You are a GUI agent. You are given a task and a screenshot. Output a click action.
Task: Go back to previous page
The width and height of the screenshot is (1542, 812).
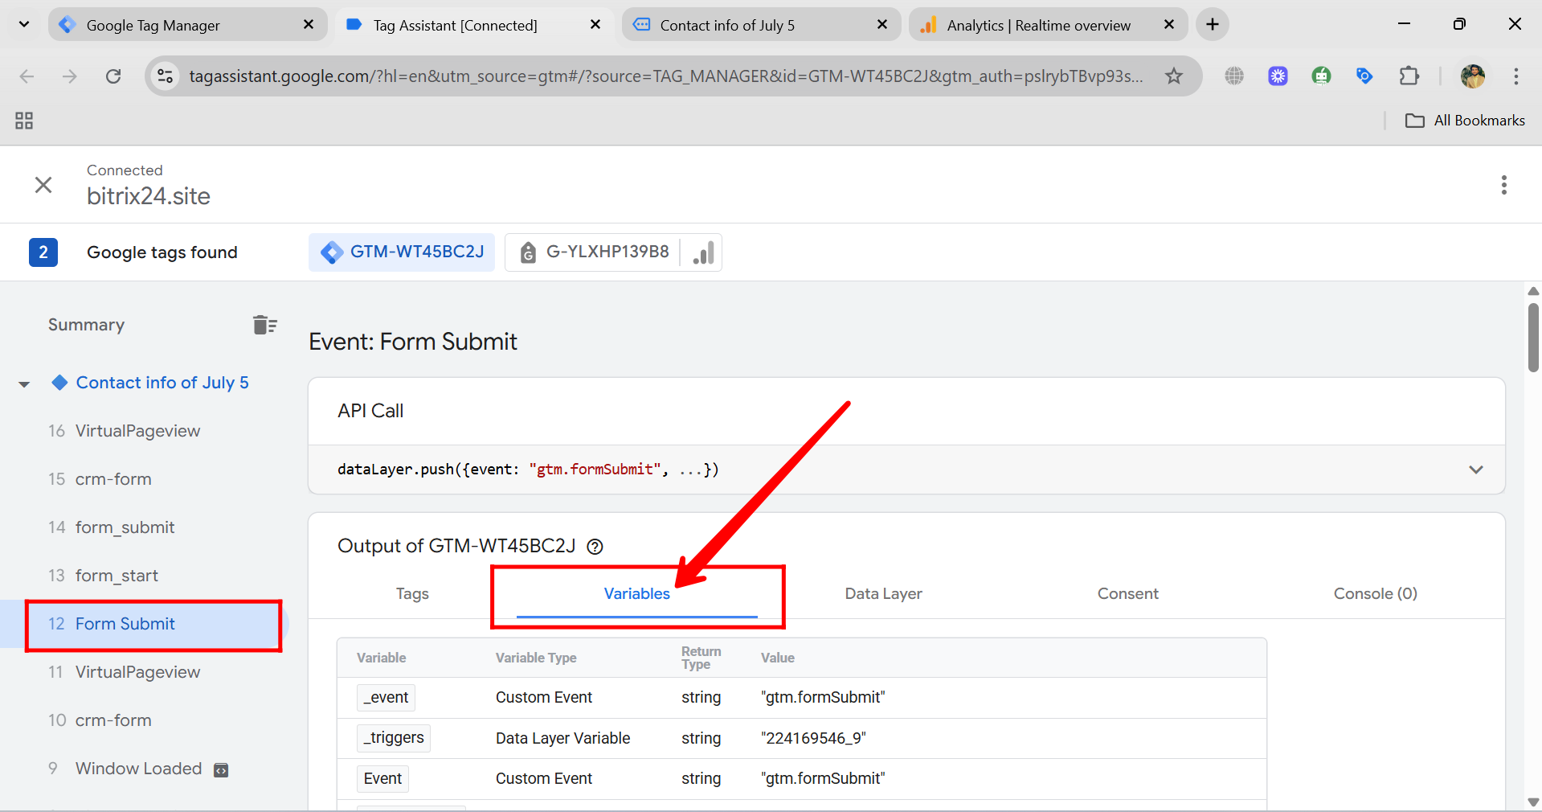(x=27, y=76)
